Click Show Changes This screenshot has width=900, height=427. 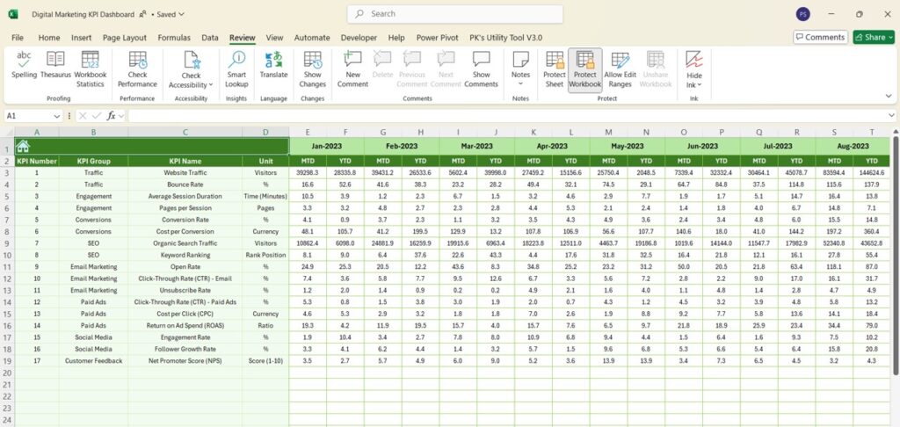coord(312,69)
